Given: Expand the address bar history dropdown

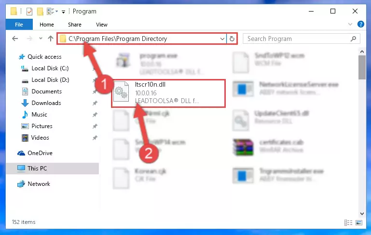Looking at the screenshot, I should [x=222, y=39].
